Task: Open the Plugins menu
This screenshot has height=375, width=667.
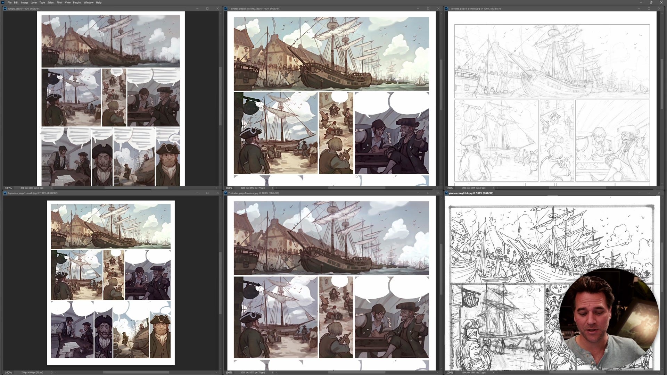Action: pos(77,2)
